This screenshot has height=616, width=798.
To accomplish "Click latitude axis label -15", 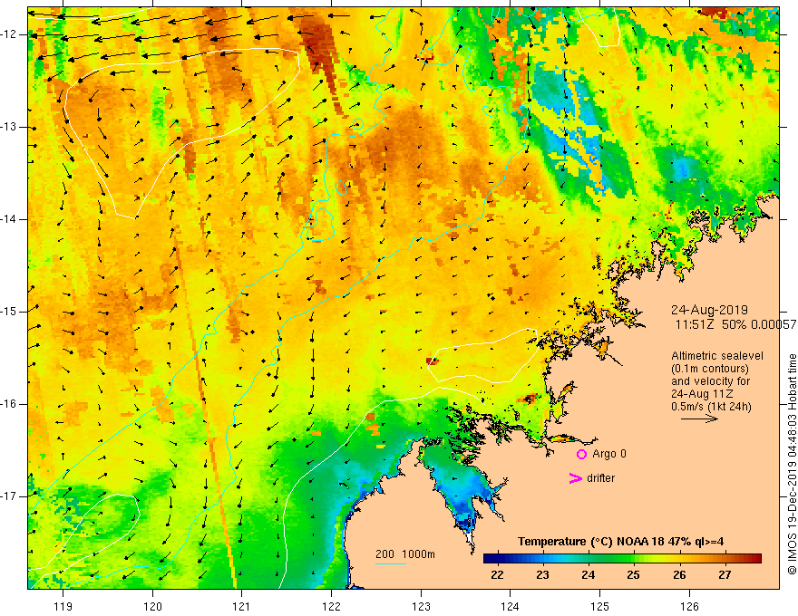I will [x=9, y=312].
